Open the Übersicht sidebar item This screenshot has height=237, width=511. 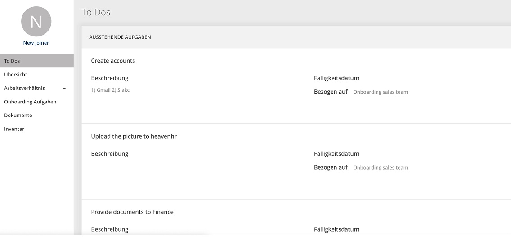(x=37, y=75)
